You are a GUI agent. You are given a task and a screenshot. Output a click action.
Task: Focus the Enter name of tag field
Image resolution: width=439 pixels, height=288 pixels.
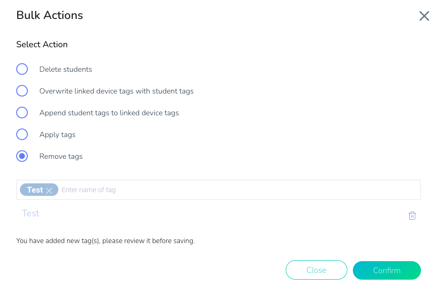pyautogui.click(x=239, y=190)
